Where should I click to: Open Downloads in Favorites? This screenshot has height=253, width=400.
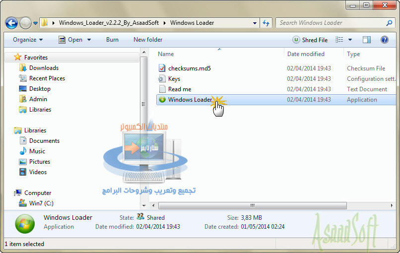point(44,68)
